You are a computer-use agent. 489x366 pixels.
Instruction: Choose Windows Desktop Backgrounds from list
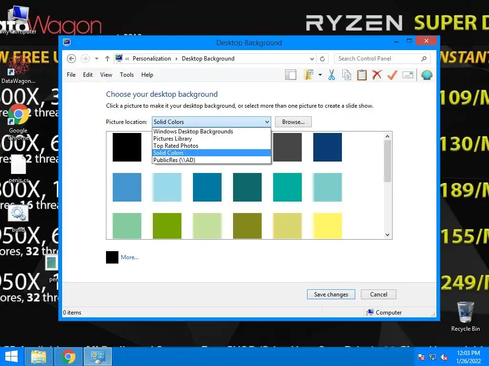click(212, 132)
